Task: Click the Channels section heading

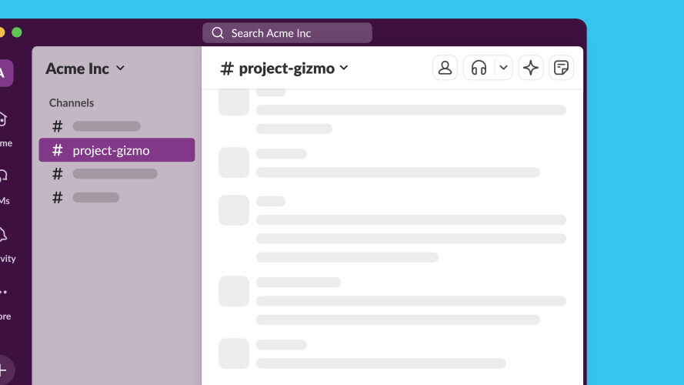Action: click(x=72, y=102)
